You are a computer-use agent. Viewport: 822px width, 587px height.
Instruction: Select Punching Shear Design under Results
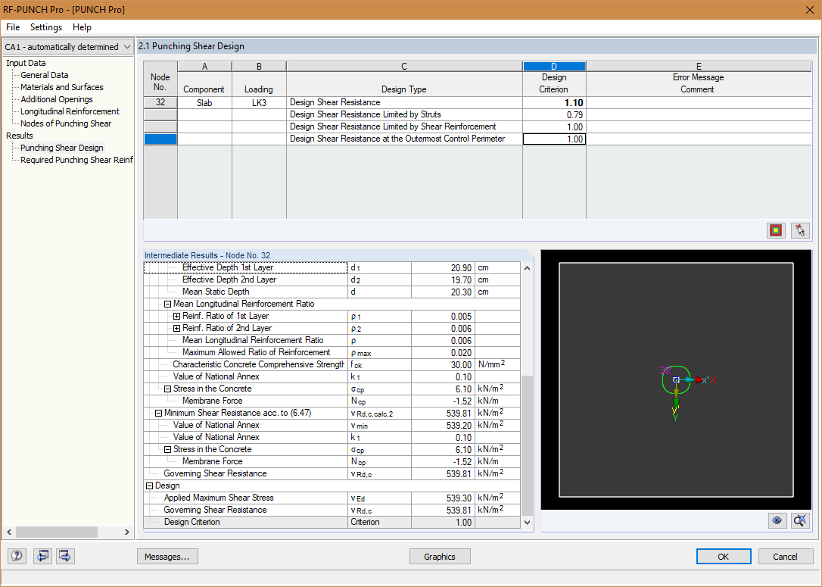(x=61, y=147)
